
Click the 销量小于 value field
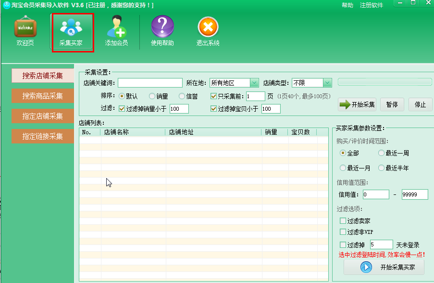pos(179,109)
